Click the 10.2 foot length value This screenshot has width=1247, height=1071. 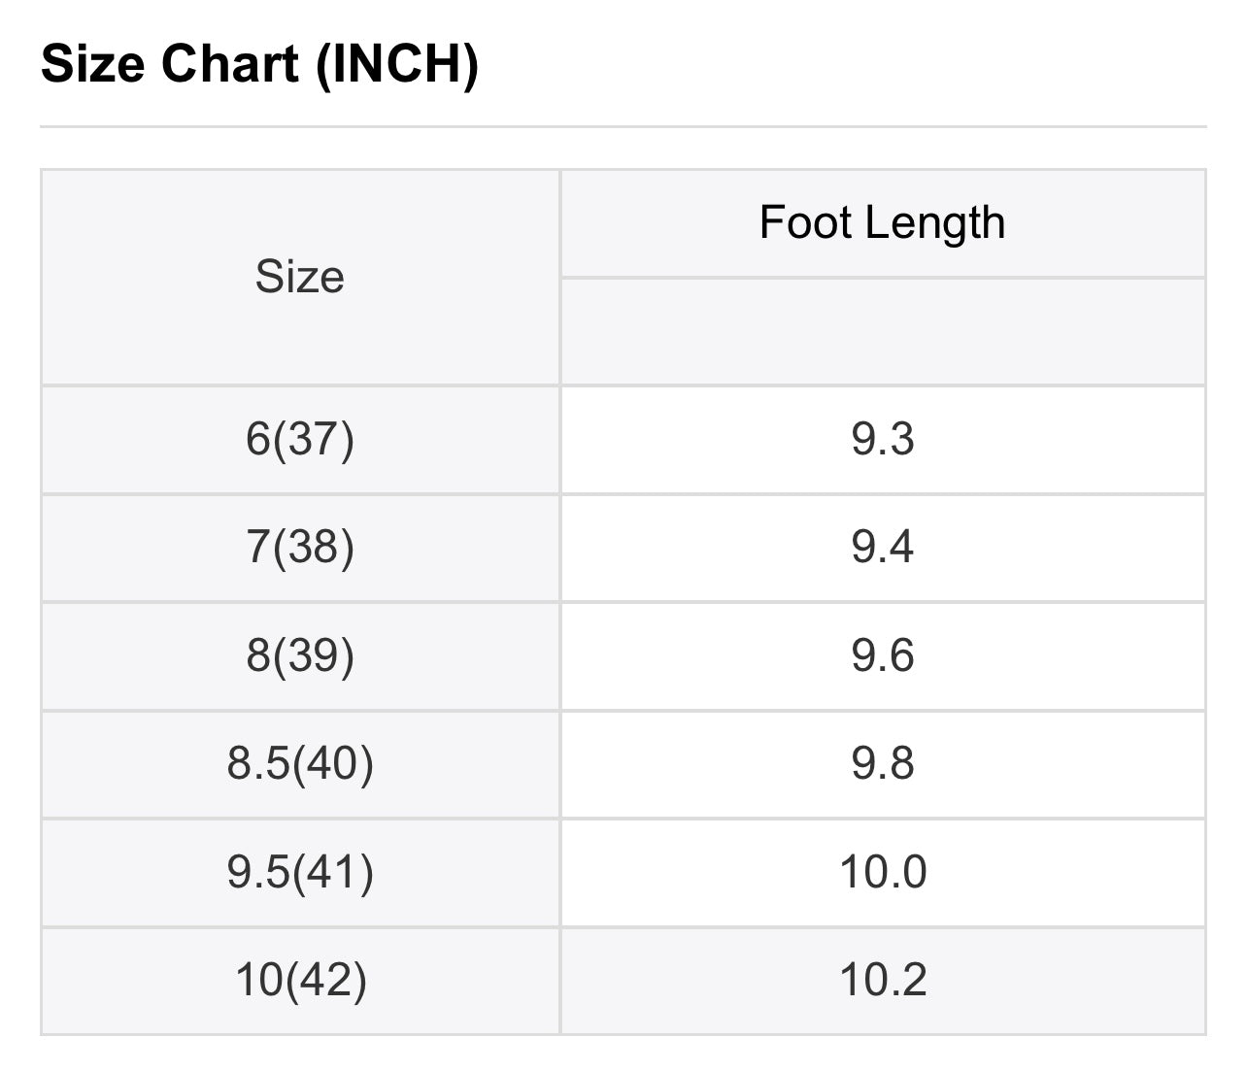(x=882, y=980)
